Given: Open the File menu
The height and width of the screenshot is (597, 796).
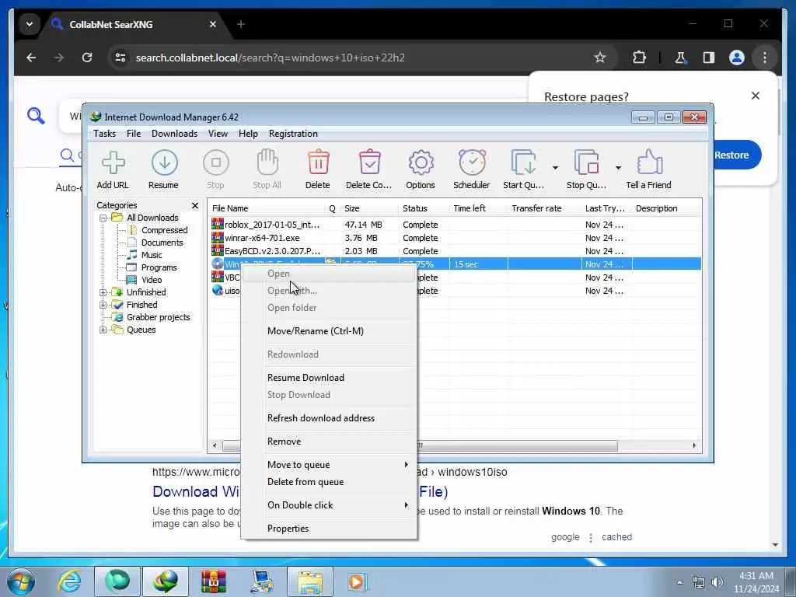Looking at the screenshot, I should click(134, 134).
